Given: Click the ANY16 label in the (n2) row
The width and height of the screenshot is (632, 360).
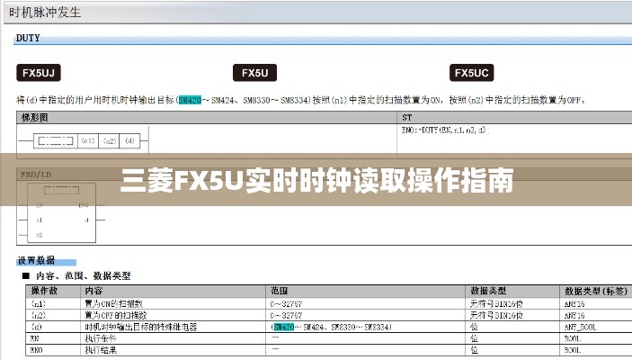Looking at the screenshot, I should [574, 316].
